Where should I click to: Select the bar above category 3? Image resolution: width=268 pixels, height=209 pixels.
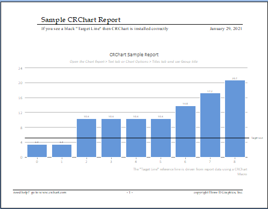(x=111, y=138)
